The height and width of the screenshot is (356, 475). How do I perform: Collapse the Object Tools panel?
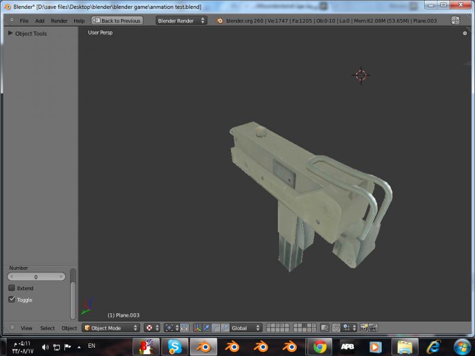10,33
